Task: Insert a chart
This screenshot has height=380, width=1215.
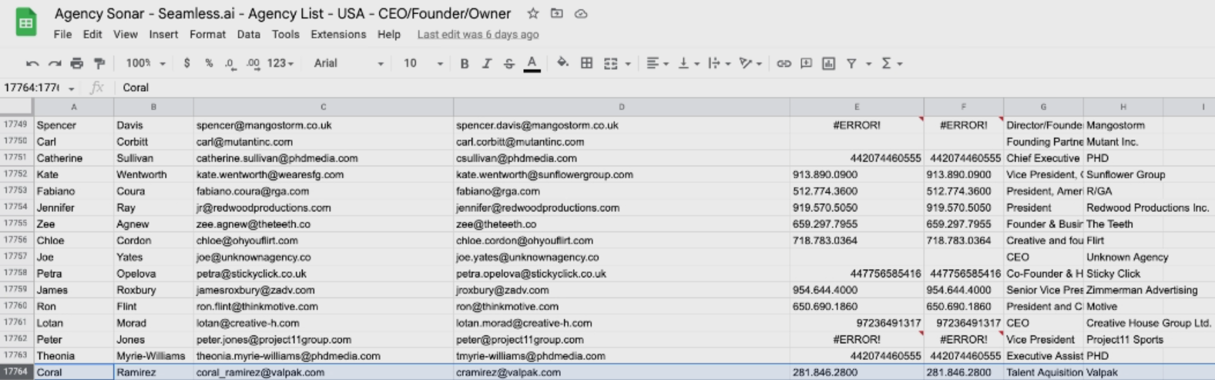Action: (x=828, y=63)
